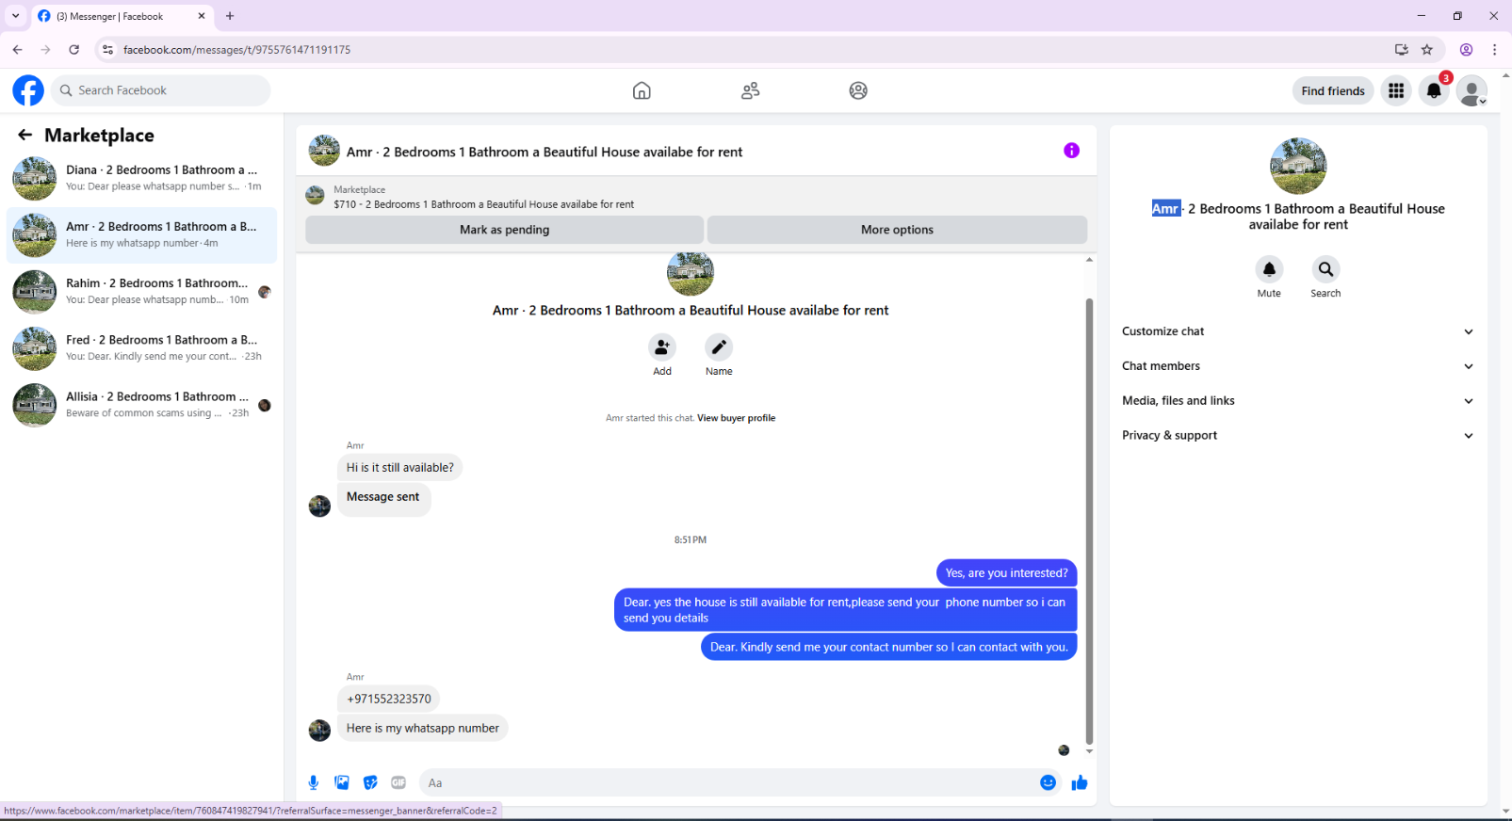Open the Allisia conversation

[x=141, y=405]
